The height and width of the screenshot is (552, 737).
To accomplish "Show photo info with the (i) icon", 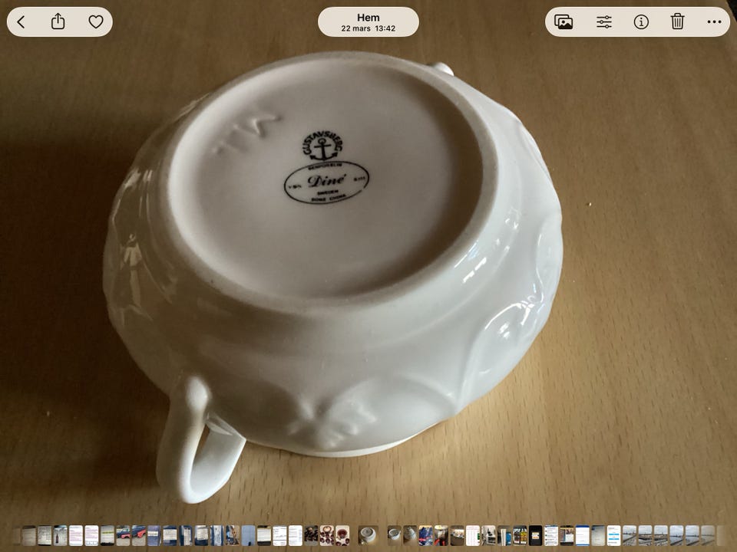I will tap(641, 21).
